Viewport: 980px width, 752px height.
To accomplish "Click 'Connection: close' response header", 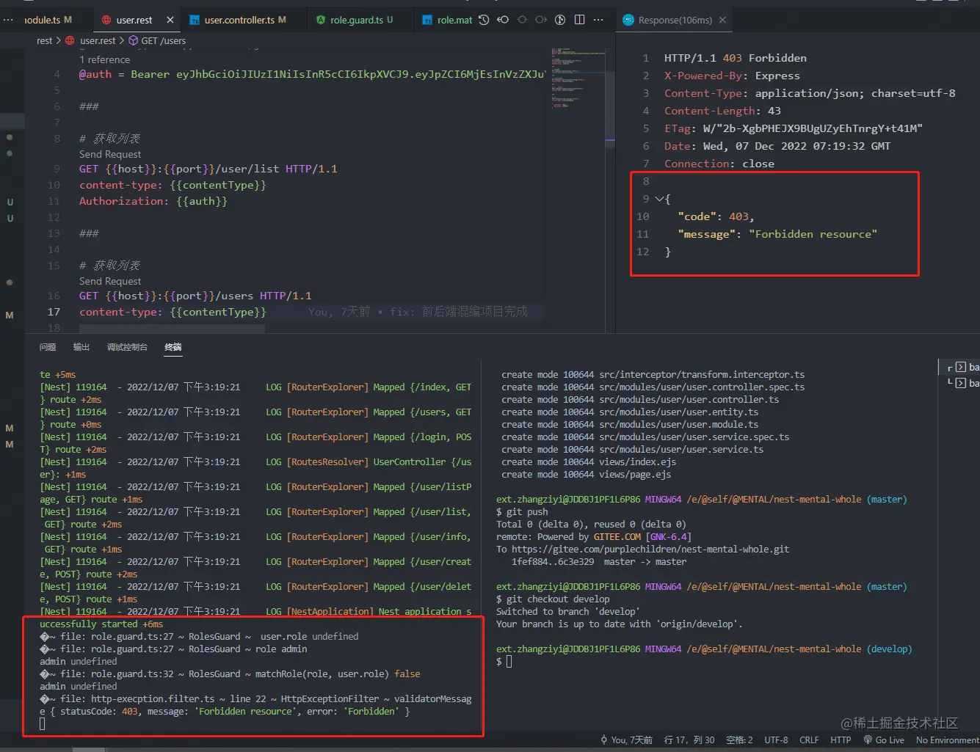I will click(719, 164).
